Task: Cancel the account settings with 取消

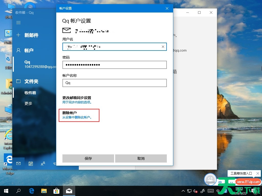Action: 141,158
